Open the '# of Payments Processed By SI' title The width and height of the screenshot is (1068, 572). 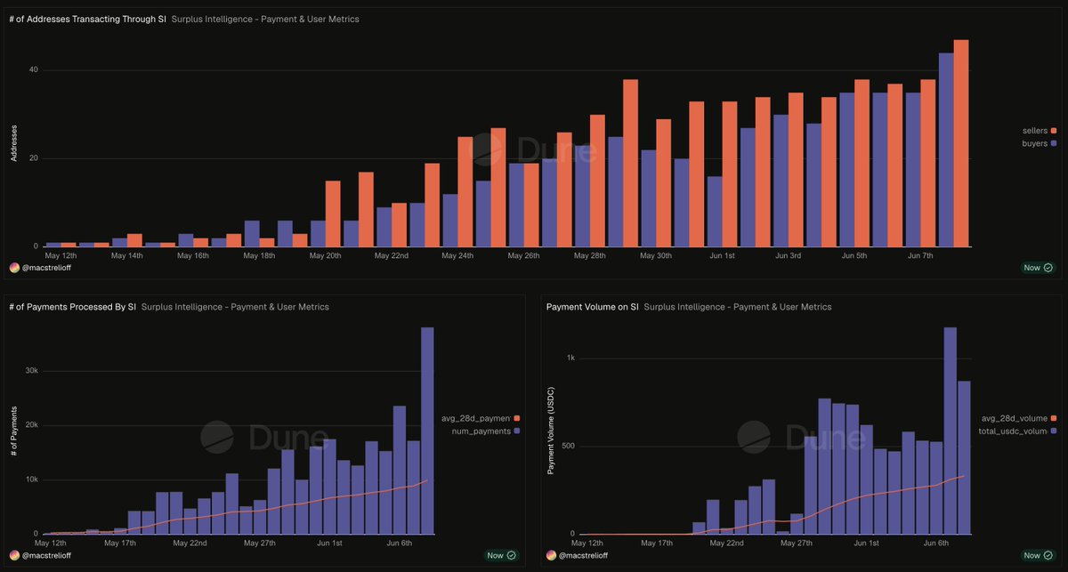click(x=72, y=307)
